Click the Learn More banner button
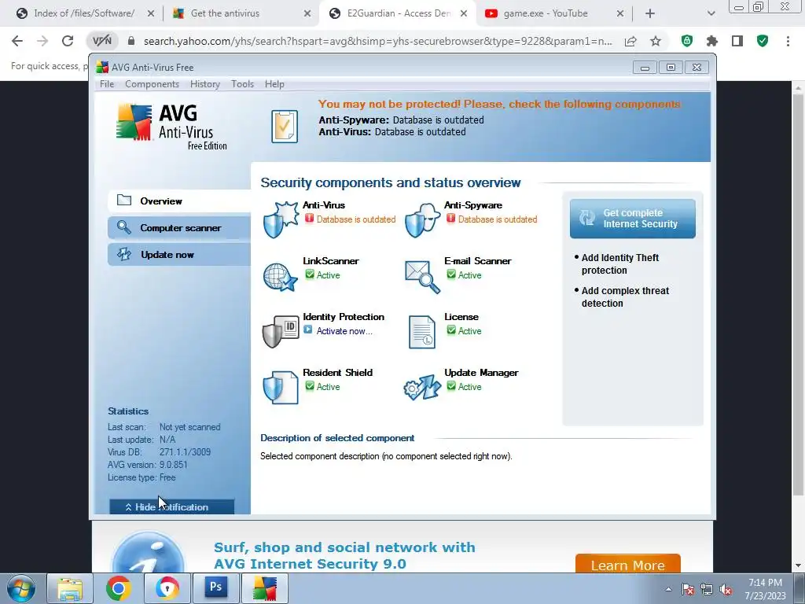Image resolution: width=805 pixels, height=604 pixels. (x=628, y=565)
